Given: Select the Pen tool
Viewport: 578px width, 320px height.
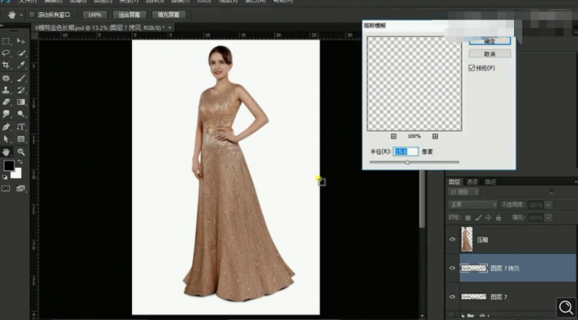Looking at the screenshot, I should pos(6,128).
